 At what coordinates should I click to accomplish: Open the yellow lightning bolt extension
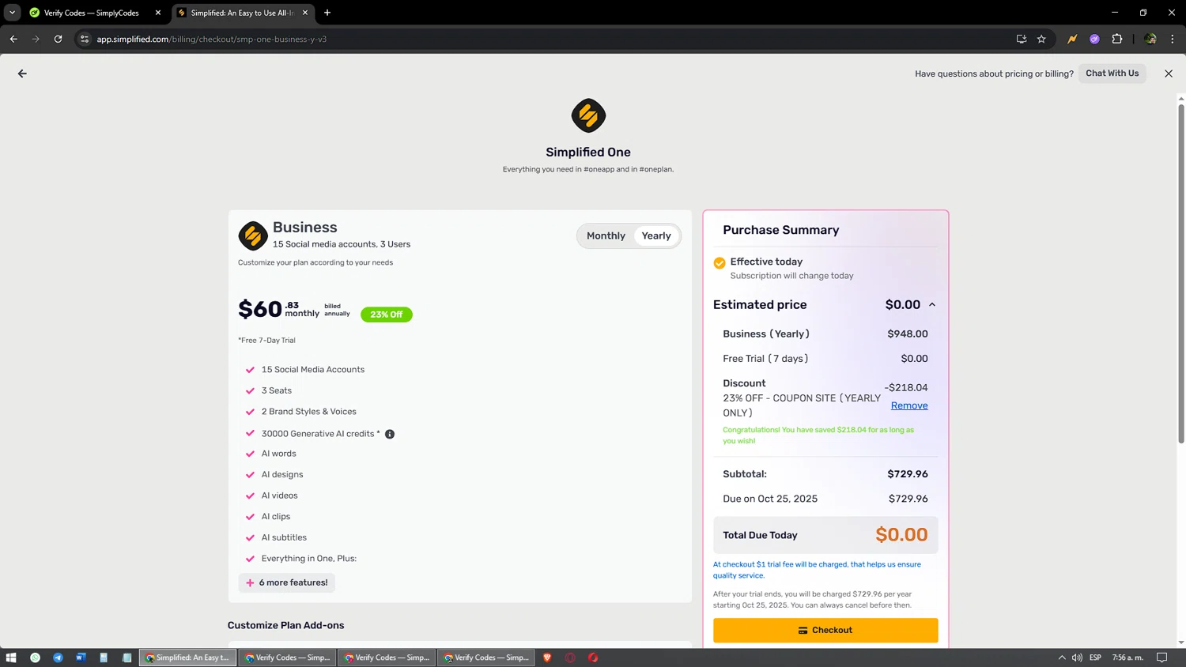[1072, 39]
